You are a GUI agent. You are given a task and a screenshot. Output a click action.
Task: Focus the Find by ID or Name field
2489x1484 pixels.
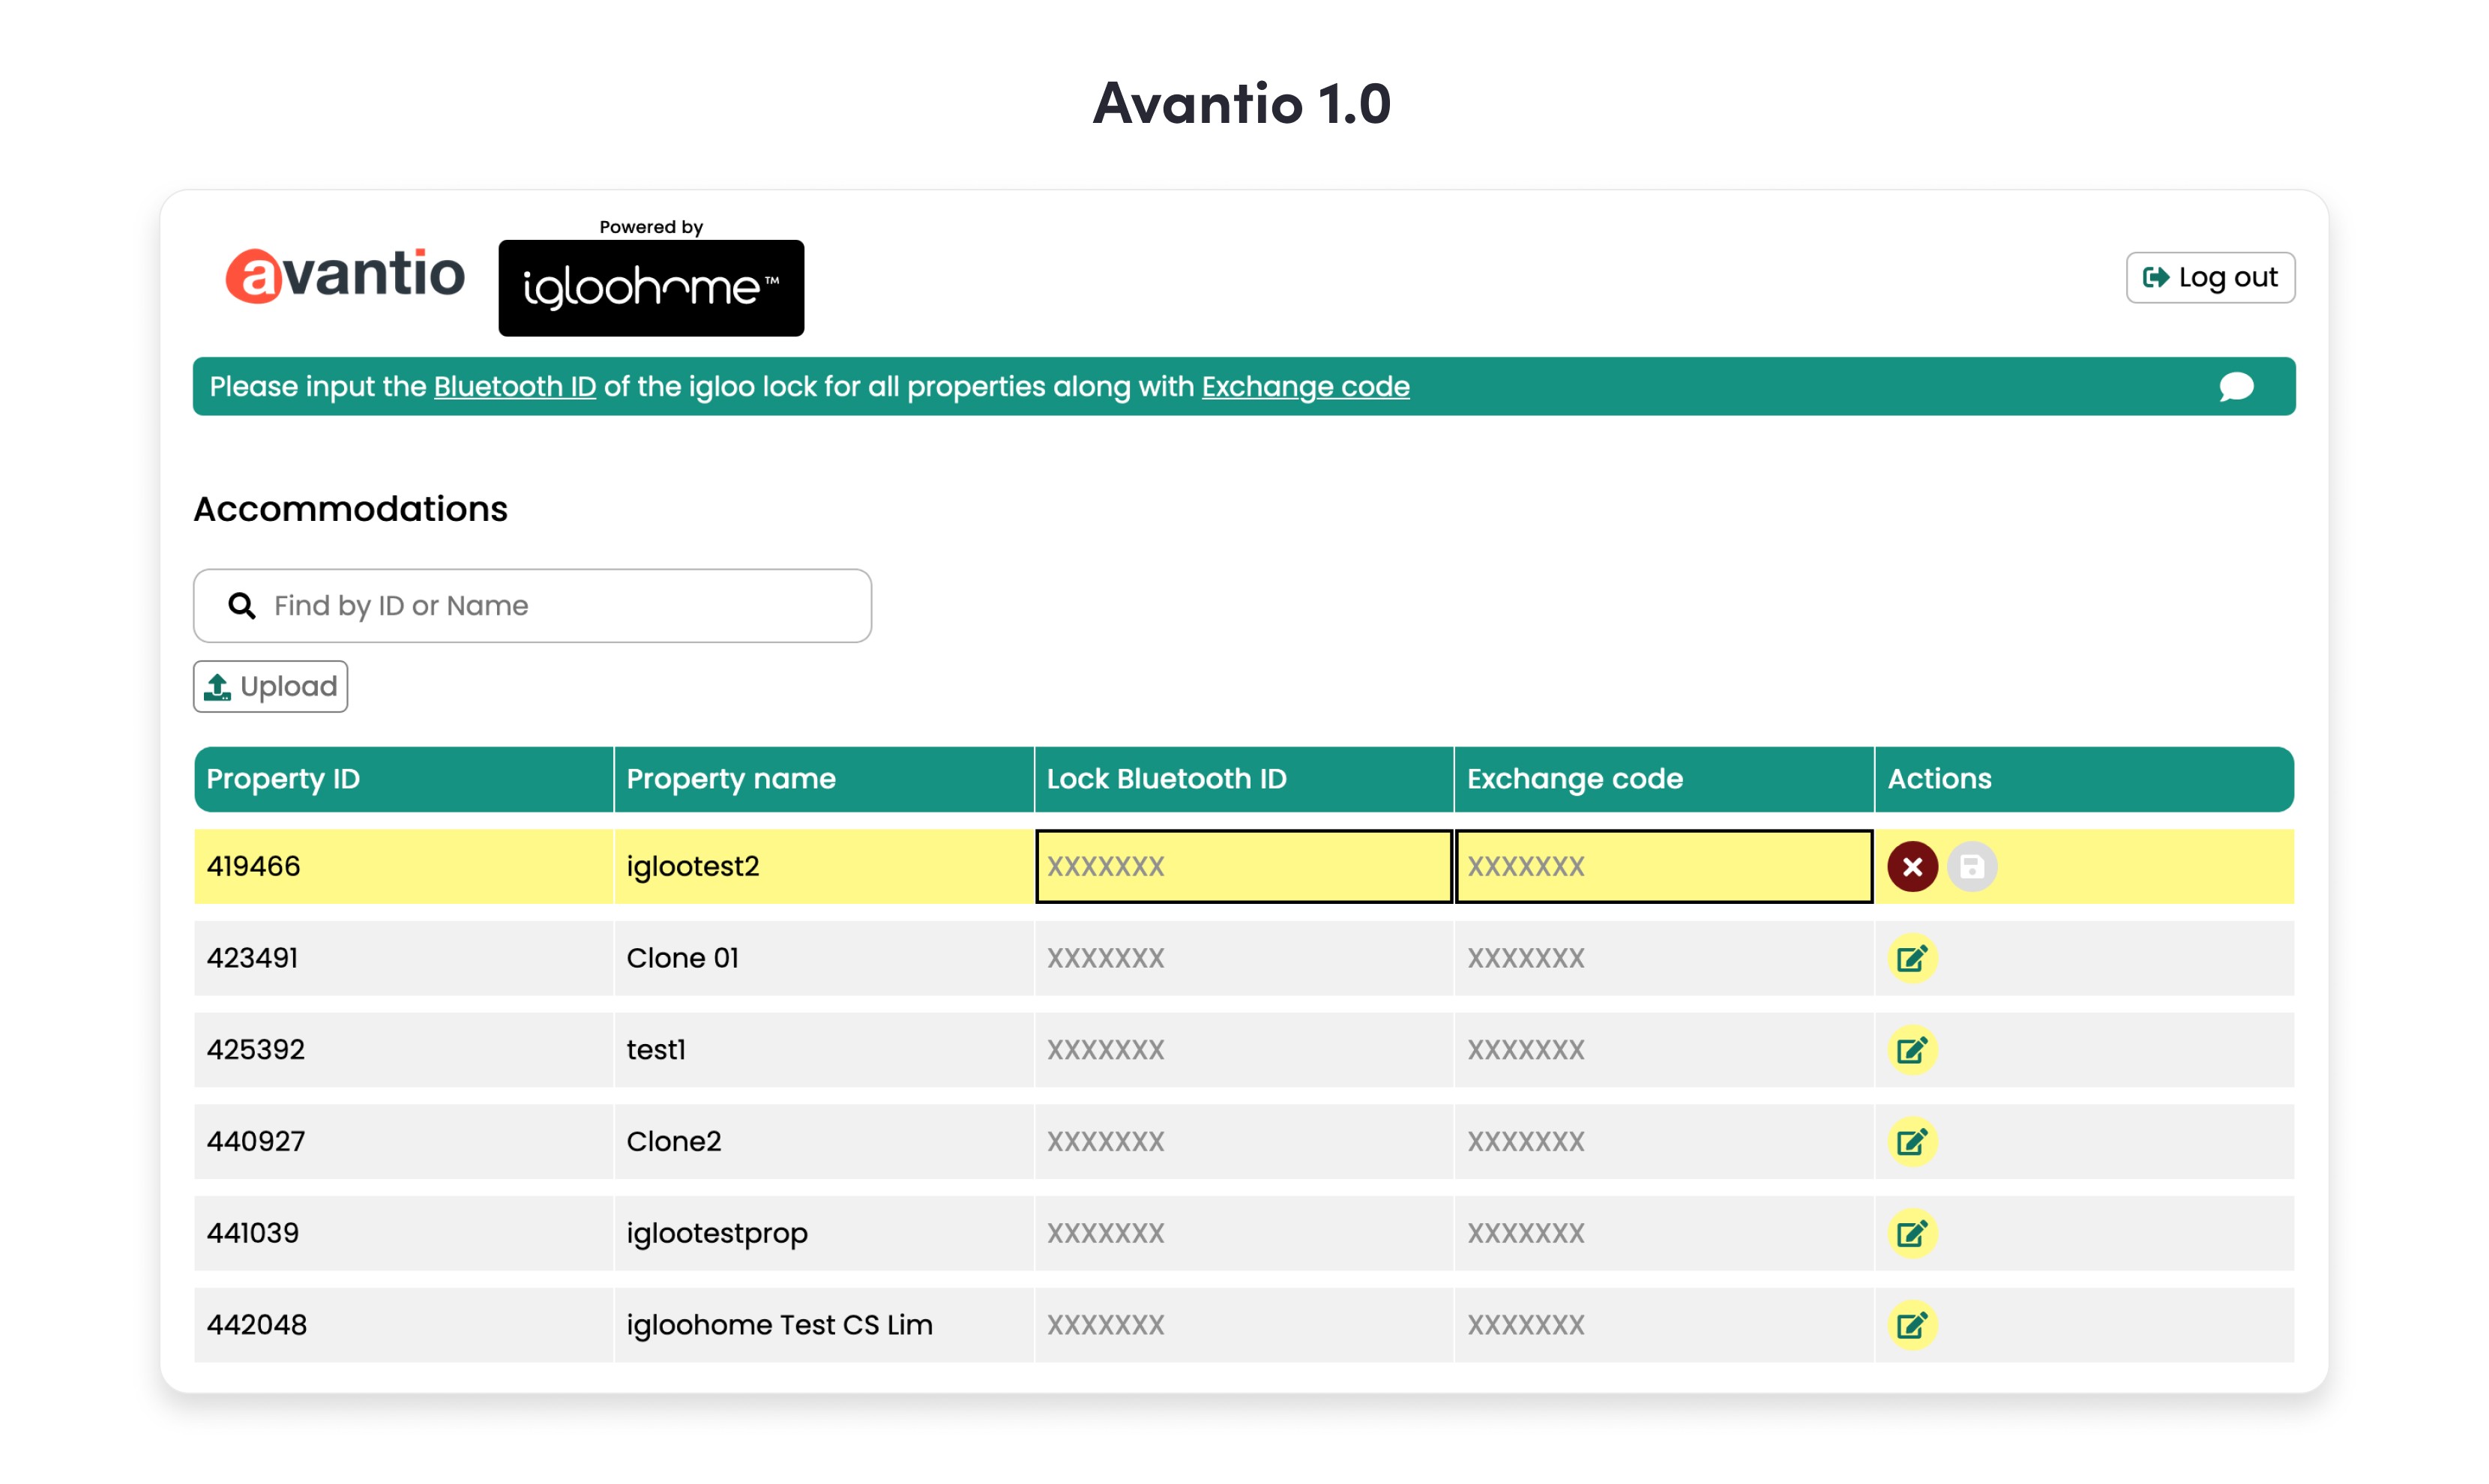[560, 605]
